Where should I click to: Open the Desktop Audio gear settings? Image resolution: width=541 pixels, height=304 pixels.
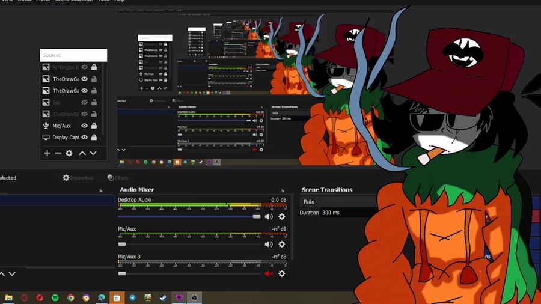click(x=282, y=216)
